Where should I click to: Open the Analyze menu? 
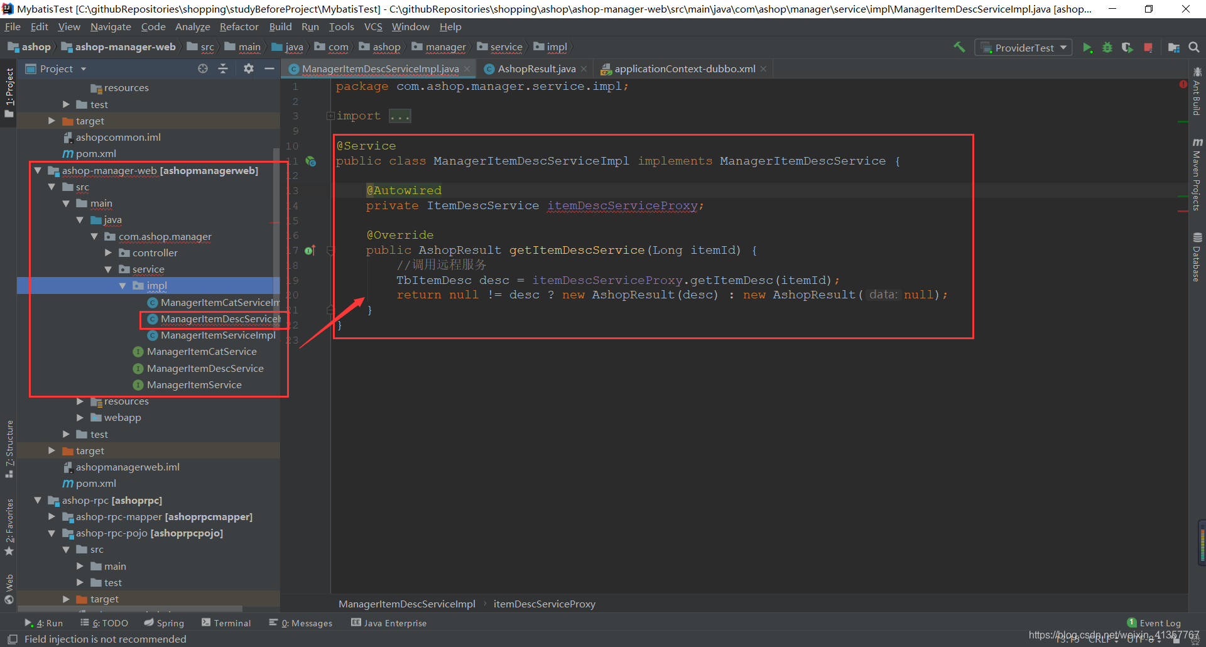(192, 26)
